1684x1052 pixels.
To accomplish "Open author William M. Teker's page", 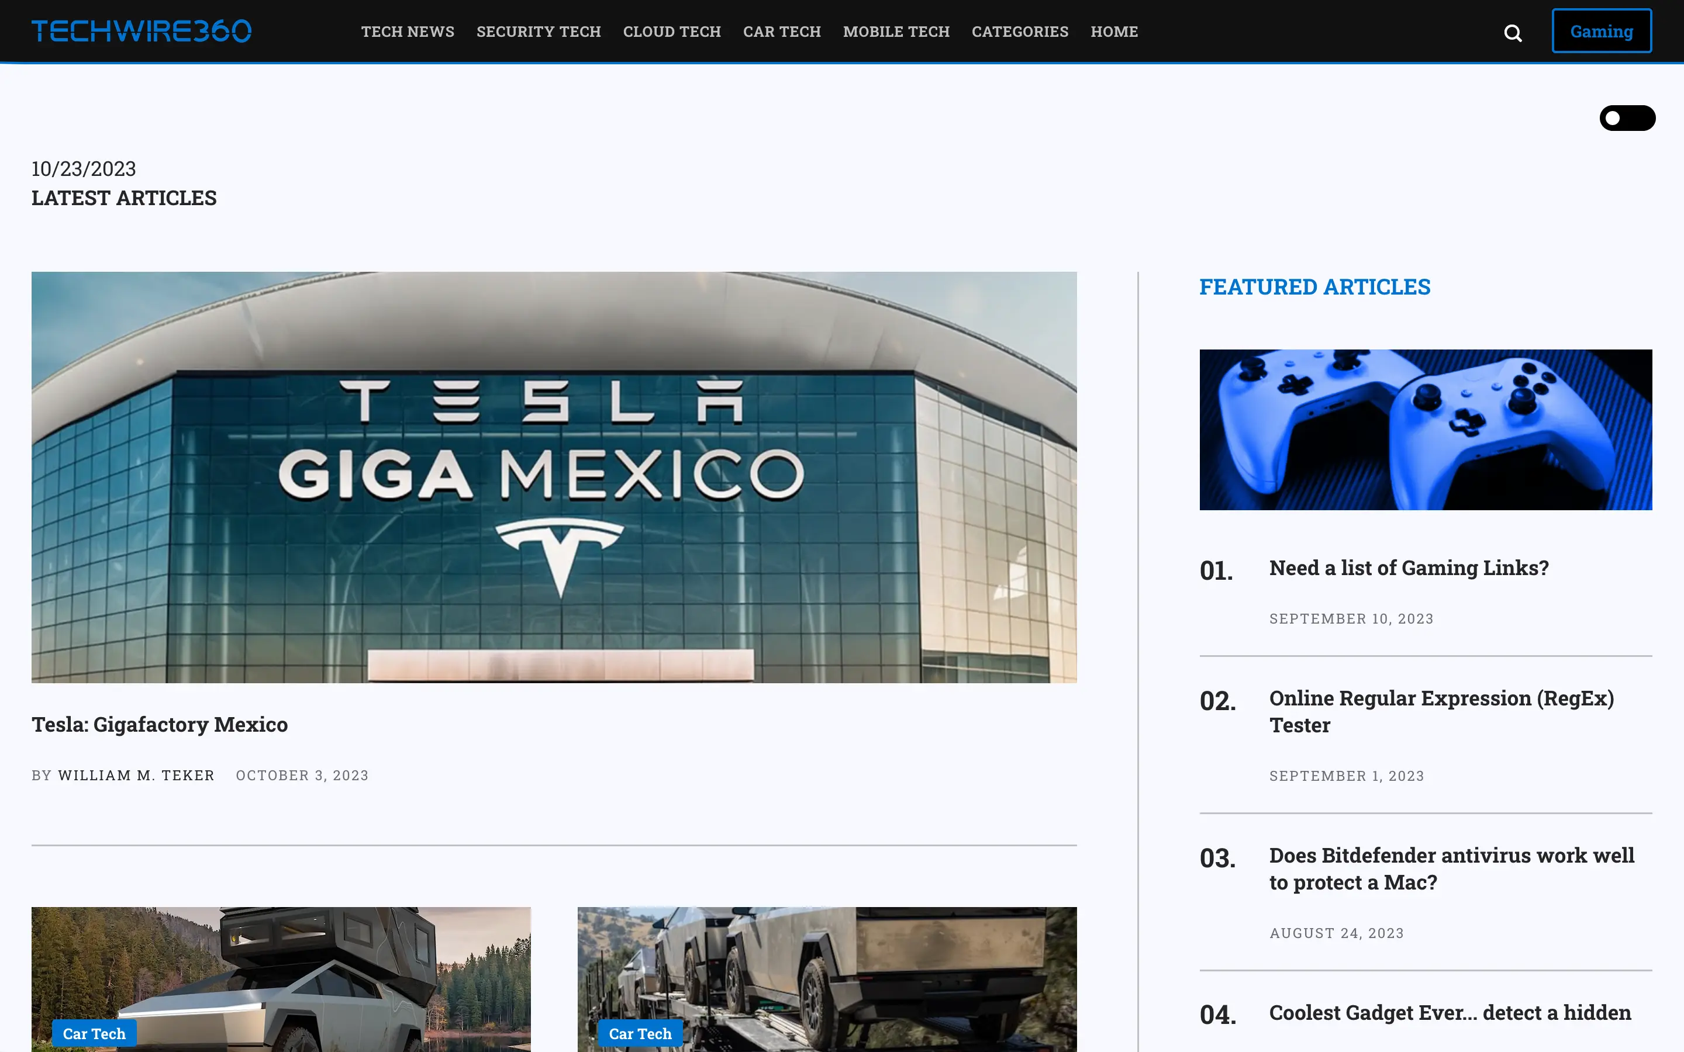I will tap(136, 775).
